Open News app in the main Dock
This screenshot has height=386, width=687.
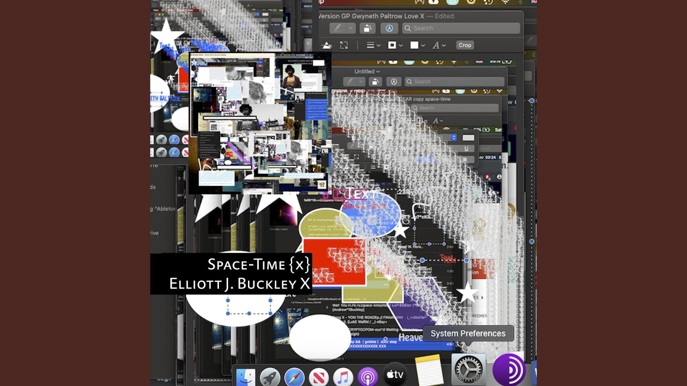click(x=319, y=377)
